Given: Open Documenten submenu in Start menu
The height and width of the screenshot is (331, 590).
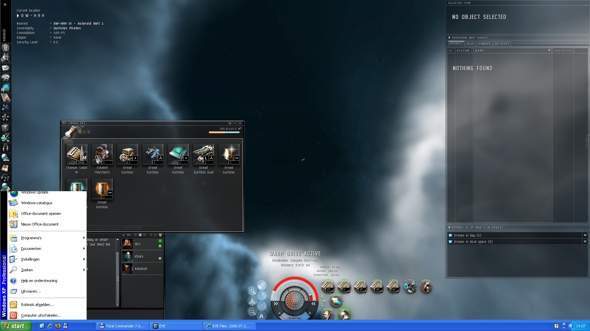Looking at the screenshot, I should pos(47,249).
